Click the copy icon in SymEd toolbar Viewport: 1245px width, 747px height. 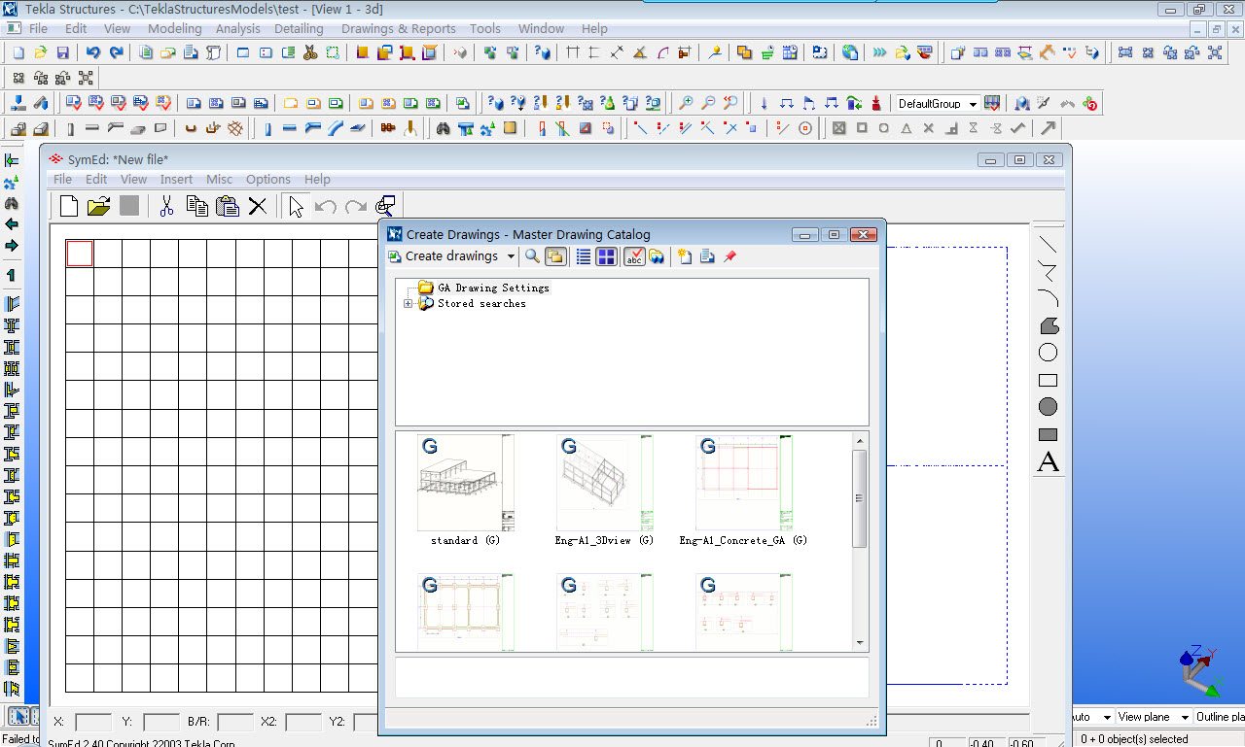[x=197, y=206]
